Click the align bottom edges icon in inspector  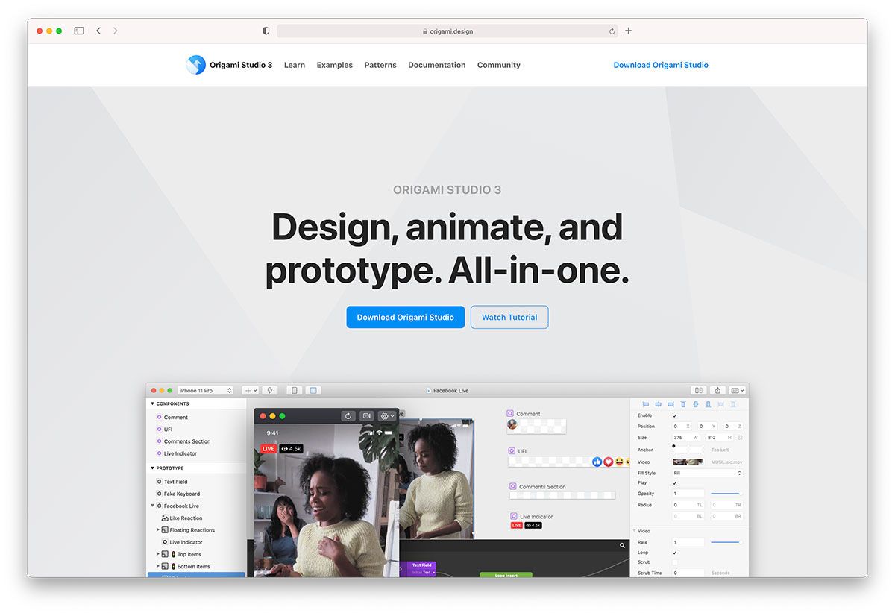[708, 404]
